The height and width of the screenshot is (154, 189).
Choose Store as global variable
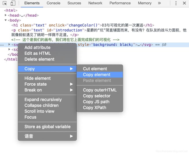[x=47, y=127]
